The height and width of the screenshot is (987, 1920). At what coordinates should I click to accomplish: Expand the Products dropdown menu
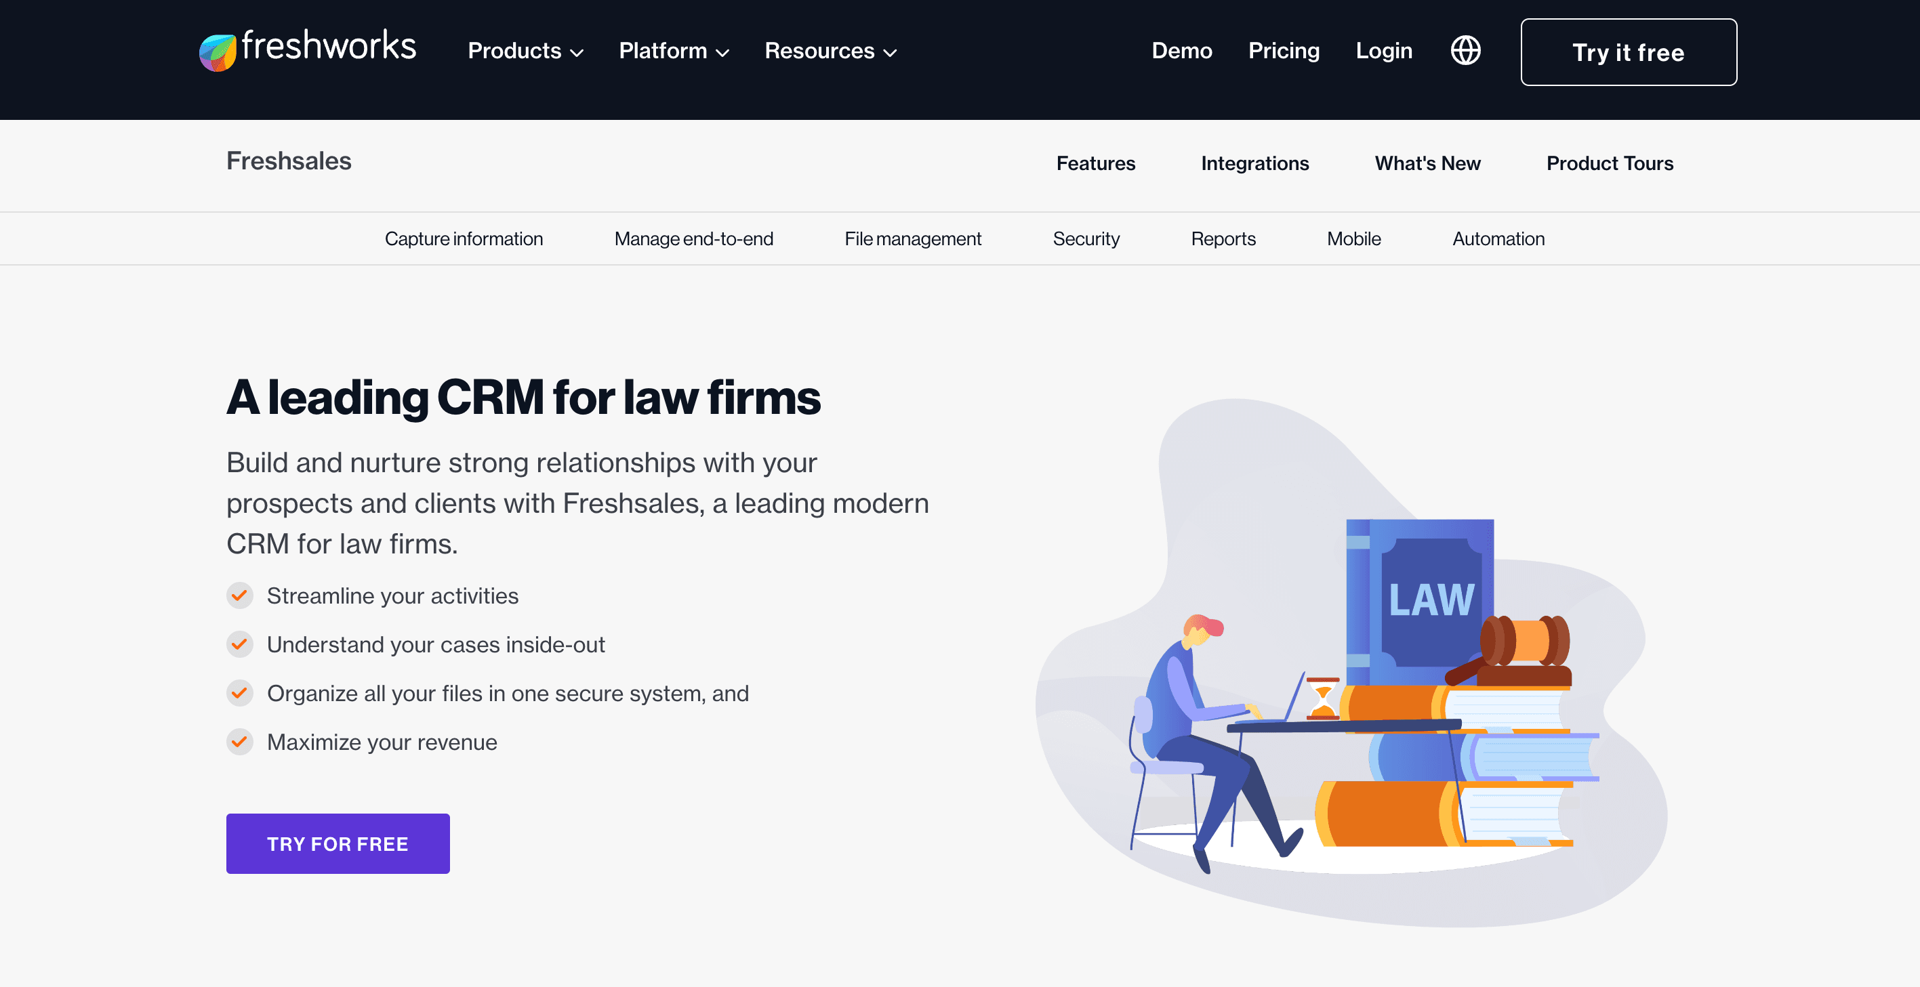coord(525,51)
